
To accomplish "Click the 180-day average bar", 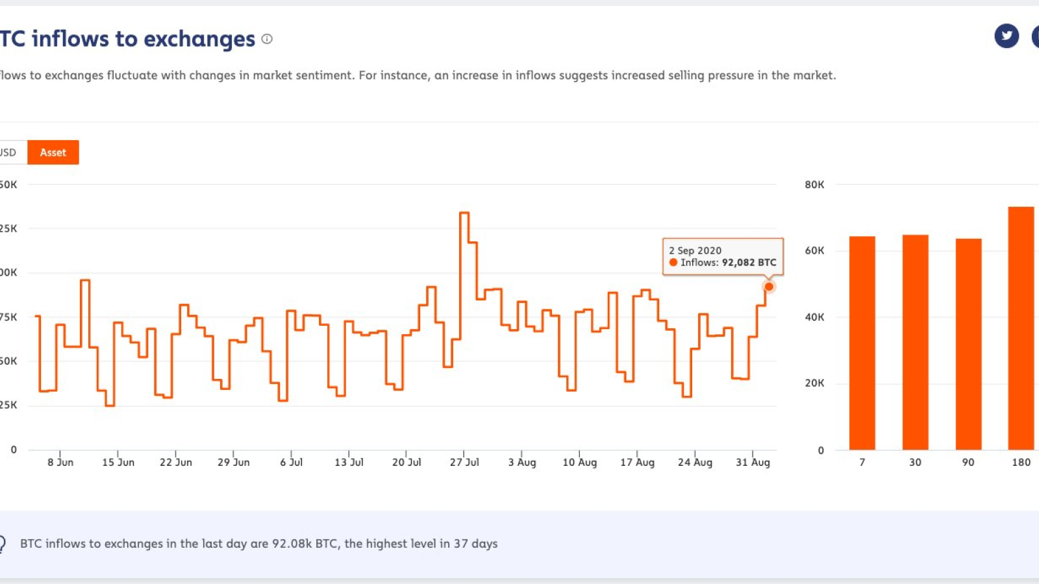I will (x=1021, y=328).
